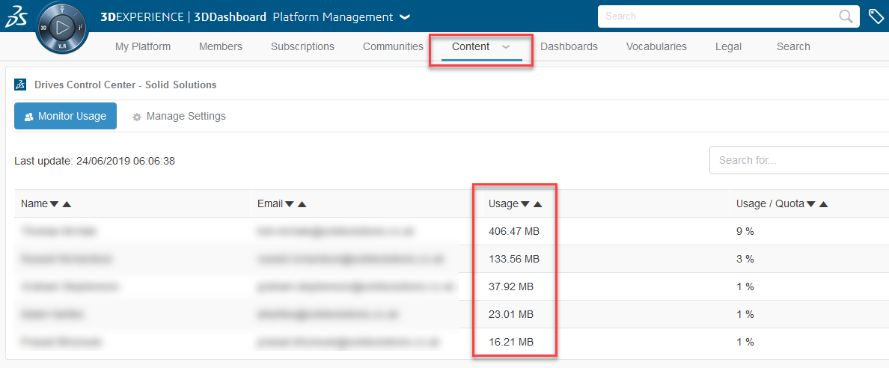Viewport: 889px width, 368px height.
Task: Sort Email column ascending arrow
Action: [x=302, y=204]
